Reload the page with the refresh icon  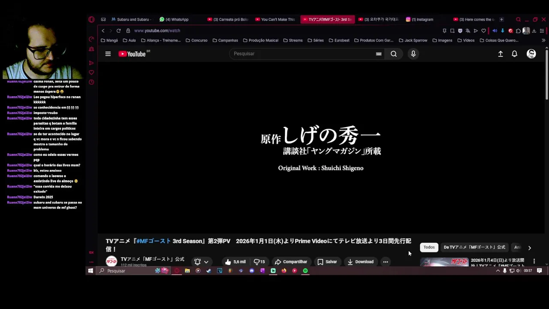point(118,30)
